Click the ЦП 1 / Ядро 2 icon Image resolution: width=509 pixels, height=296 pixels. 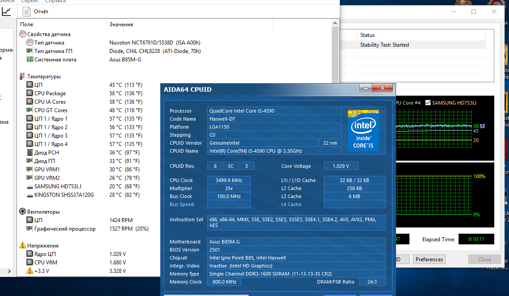[x=29, y=127]
